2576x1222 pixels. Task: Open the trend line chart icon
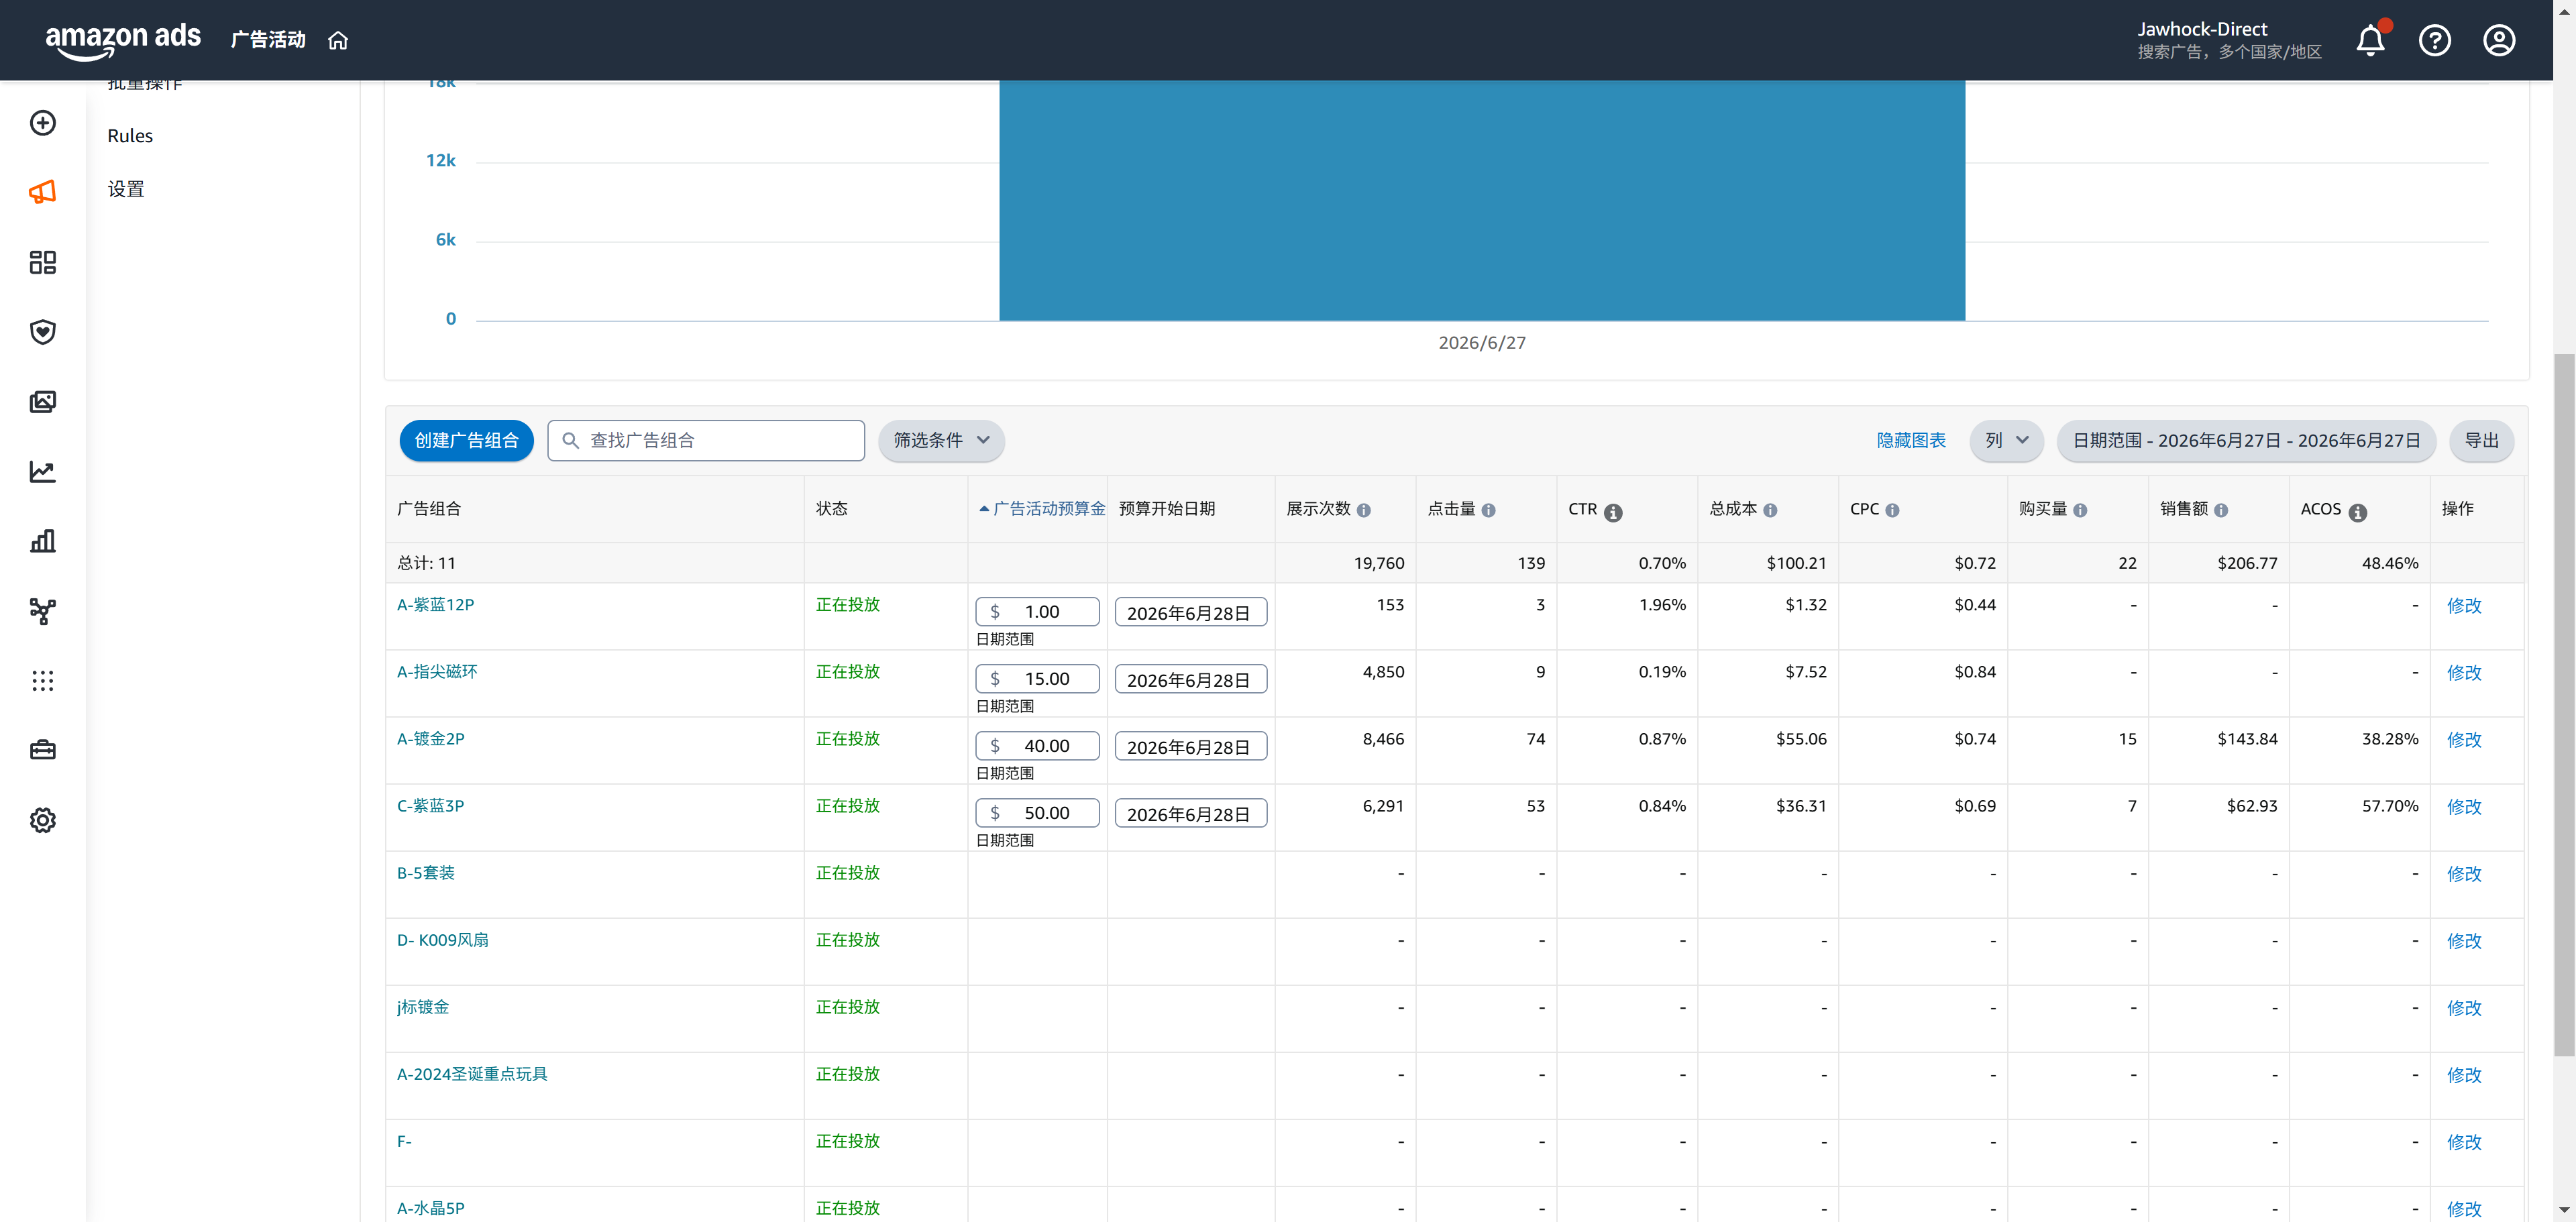click(43, 472)
